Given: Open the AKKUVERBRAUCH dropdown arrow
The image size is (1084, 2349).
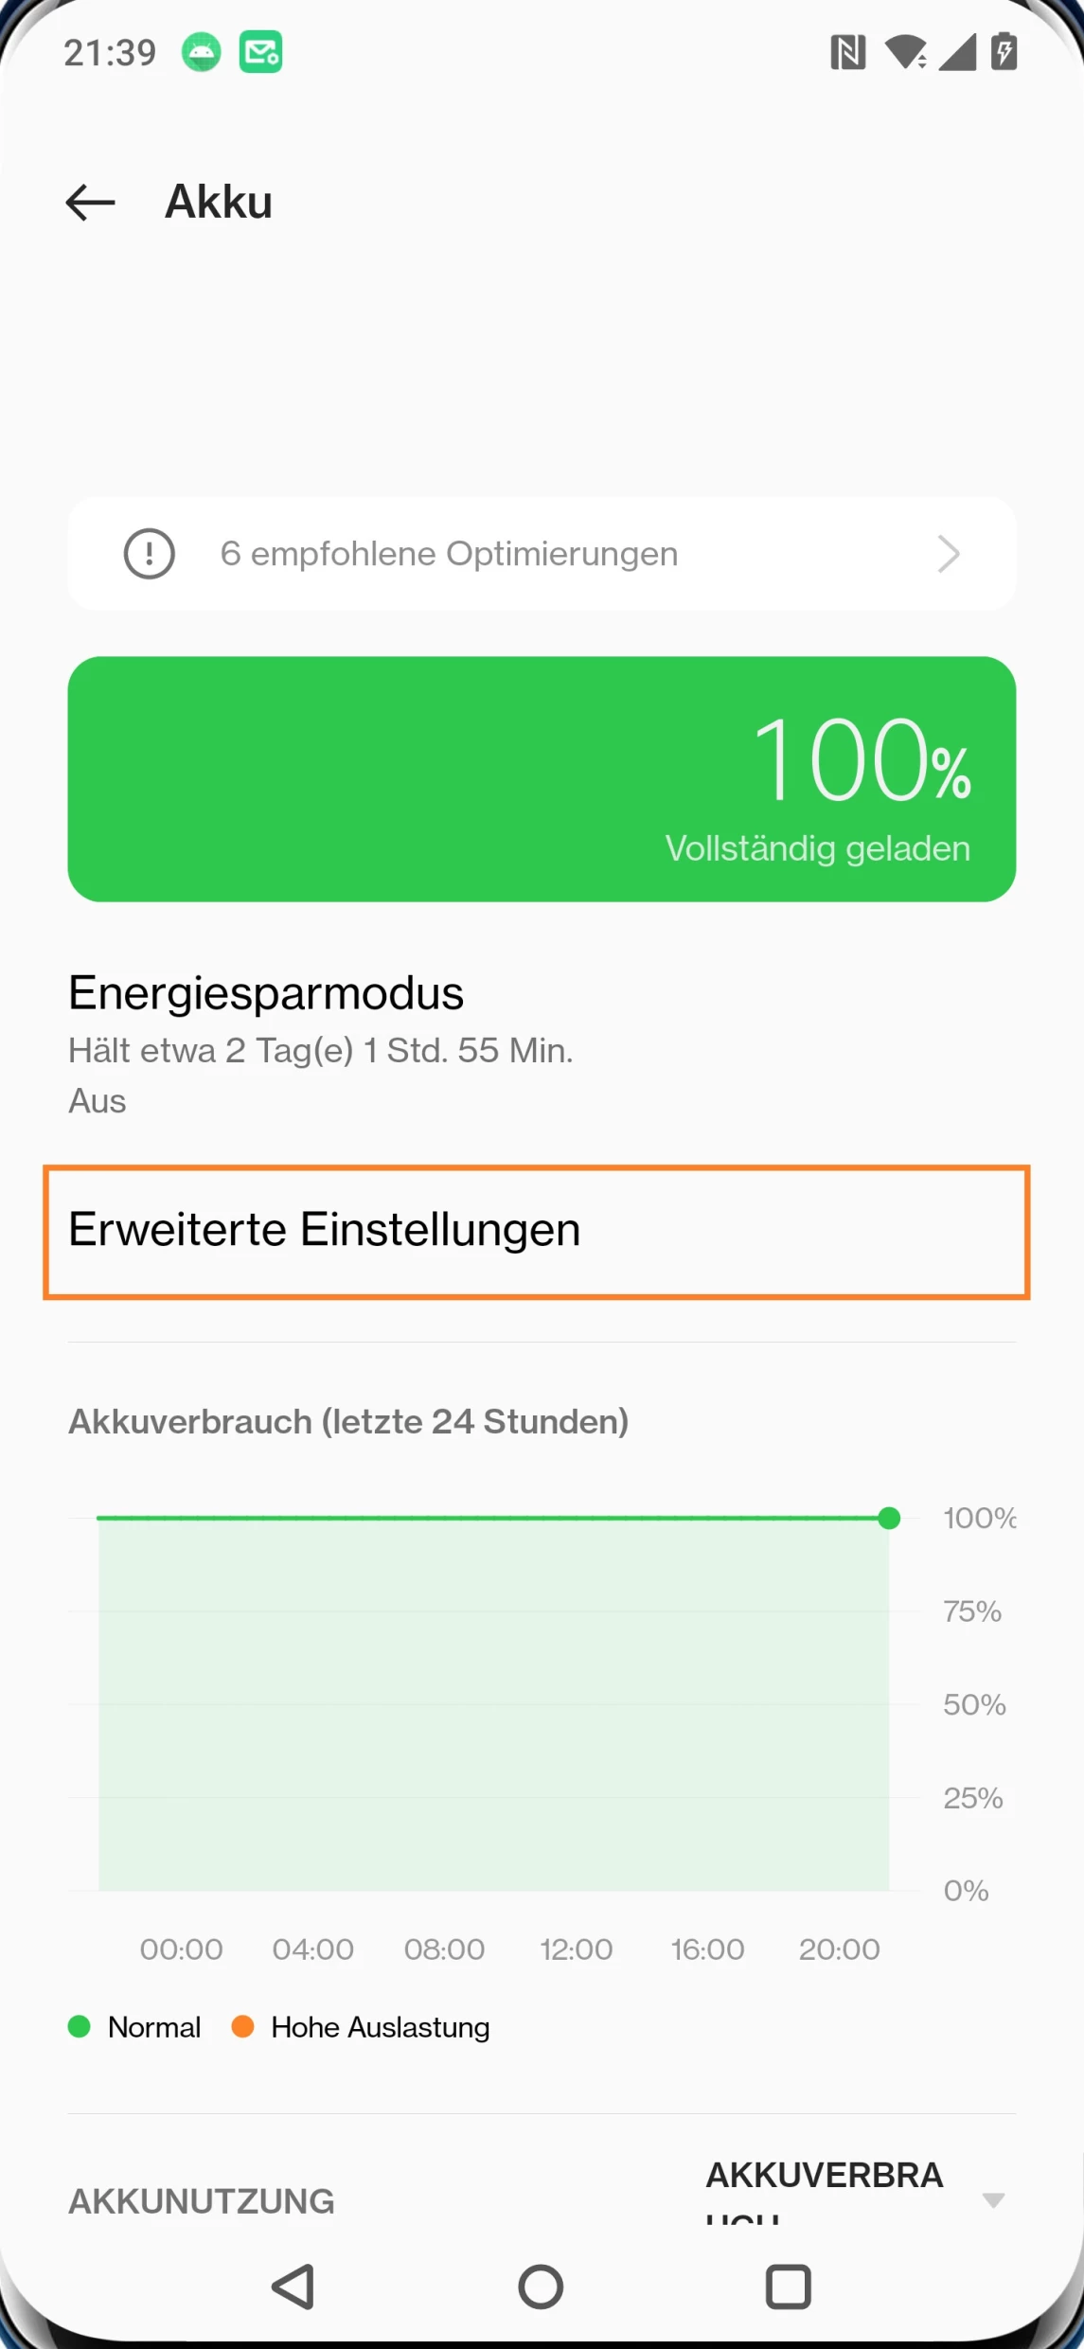Looking at the screenshot, I should [993, 2199].
